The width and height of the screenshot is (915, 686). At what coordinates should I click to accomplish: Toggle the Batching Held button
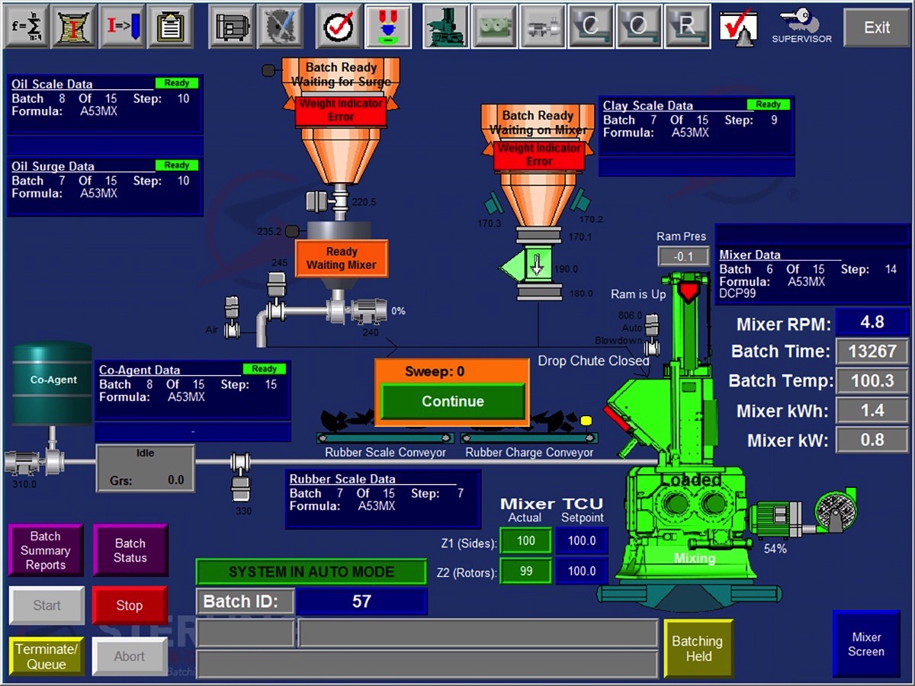click(x=698, y=649)
